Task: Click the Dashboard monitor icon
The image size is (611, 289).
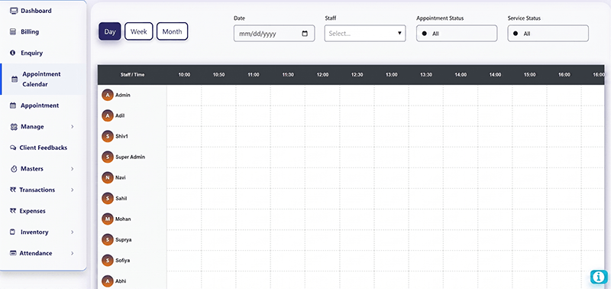Action: [x=14, y=11]
